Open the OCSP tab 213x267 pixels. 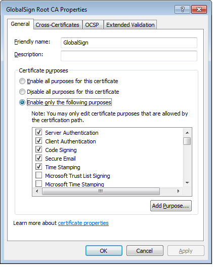(92, 25)
